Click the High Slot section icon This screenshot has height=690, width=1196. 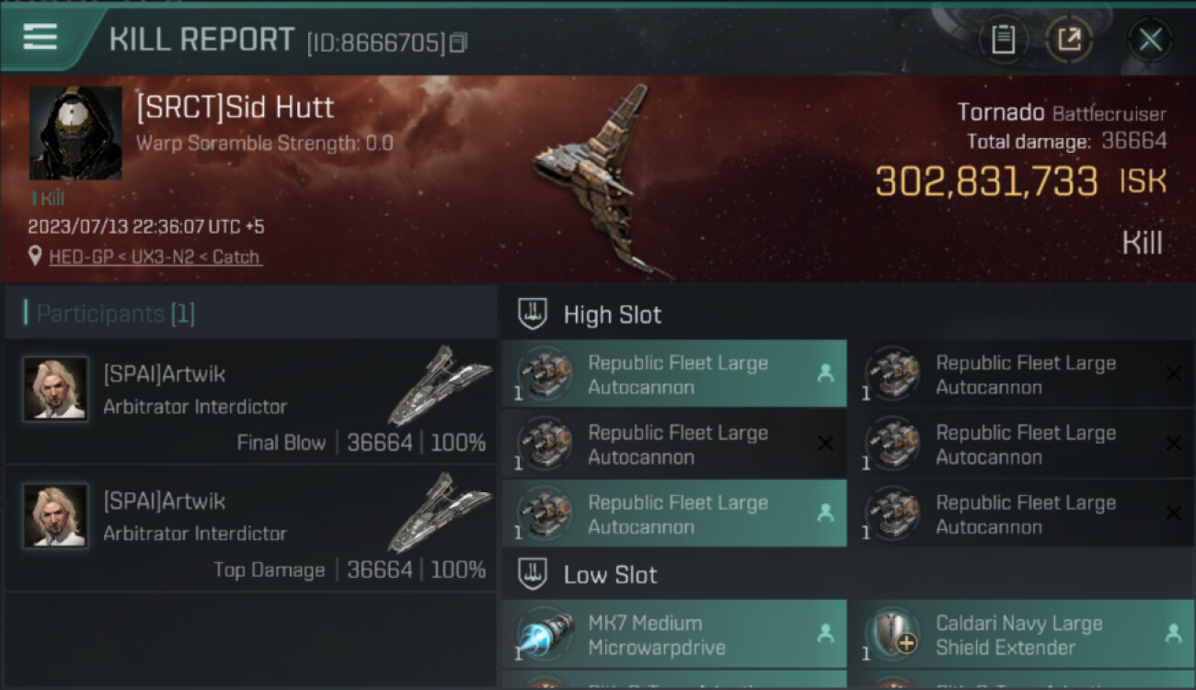[x=534, y=314]
